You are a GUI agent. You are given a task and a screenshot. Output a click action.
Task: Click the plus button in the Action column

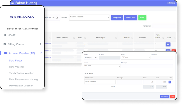(170, 82)
